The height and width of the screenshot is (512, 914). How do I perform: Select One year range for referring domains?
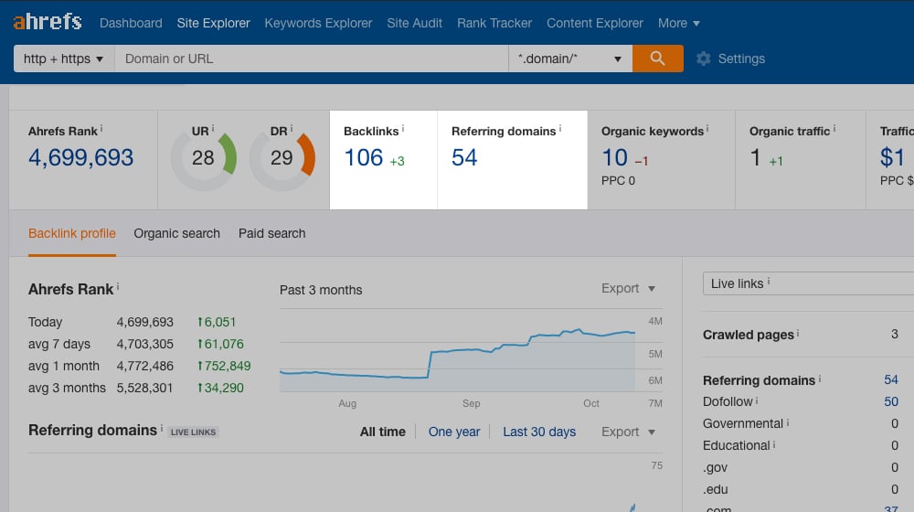[454, 432]
